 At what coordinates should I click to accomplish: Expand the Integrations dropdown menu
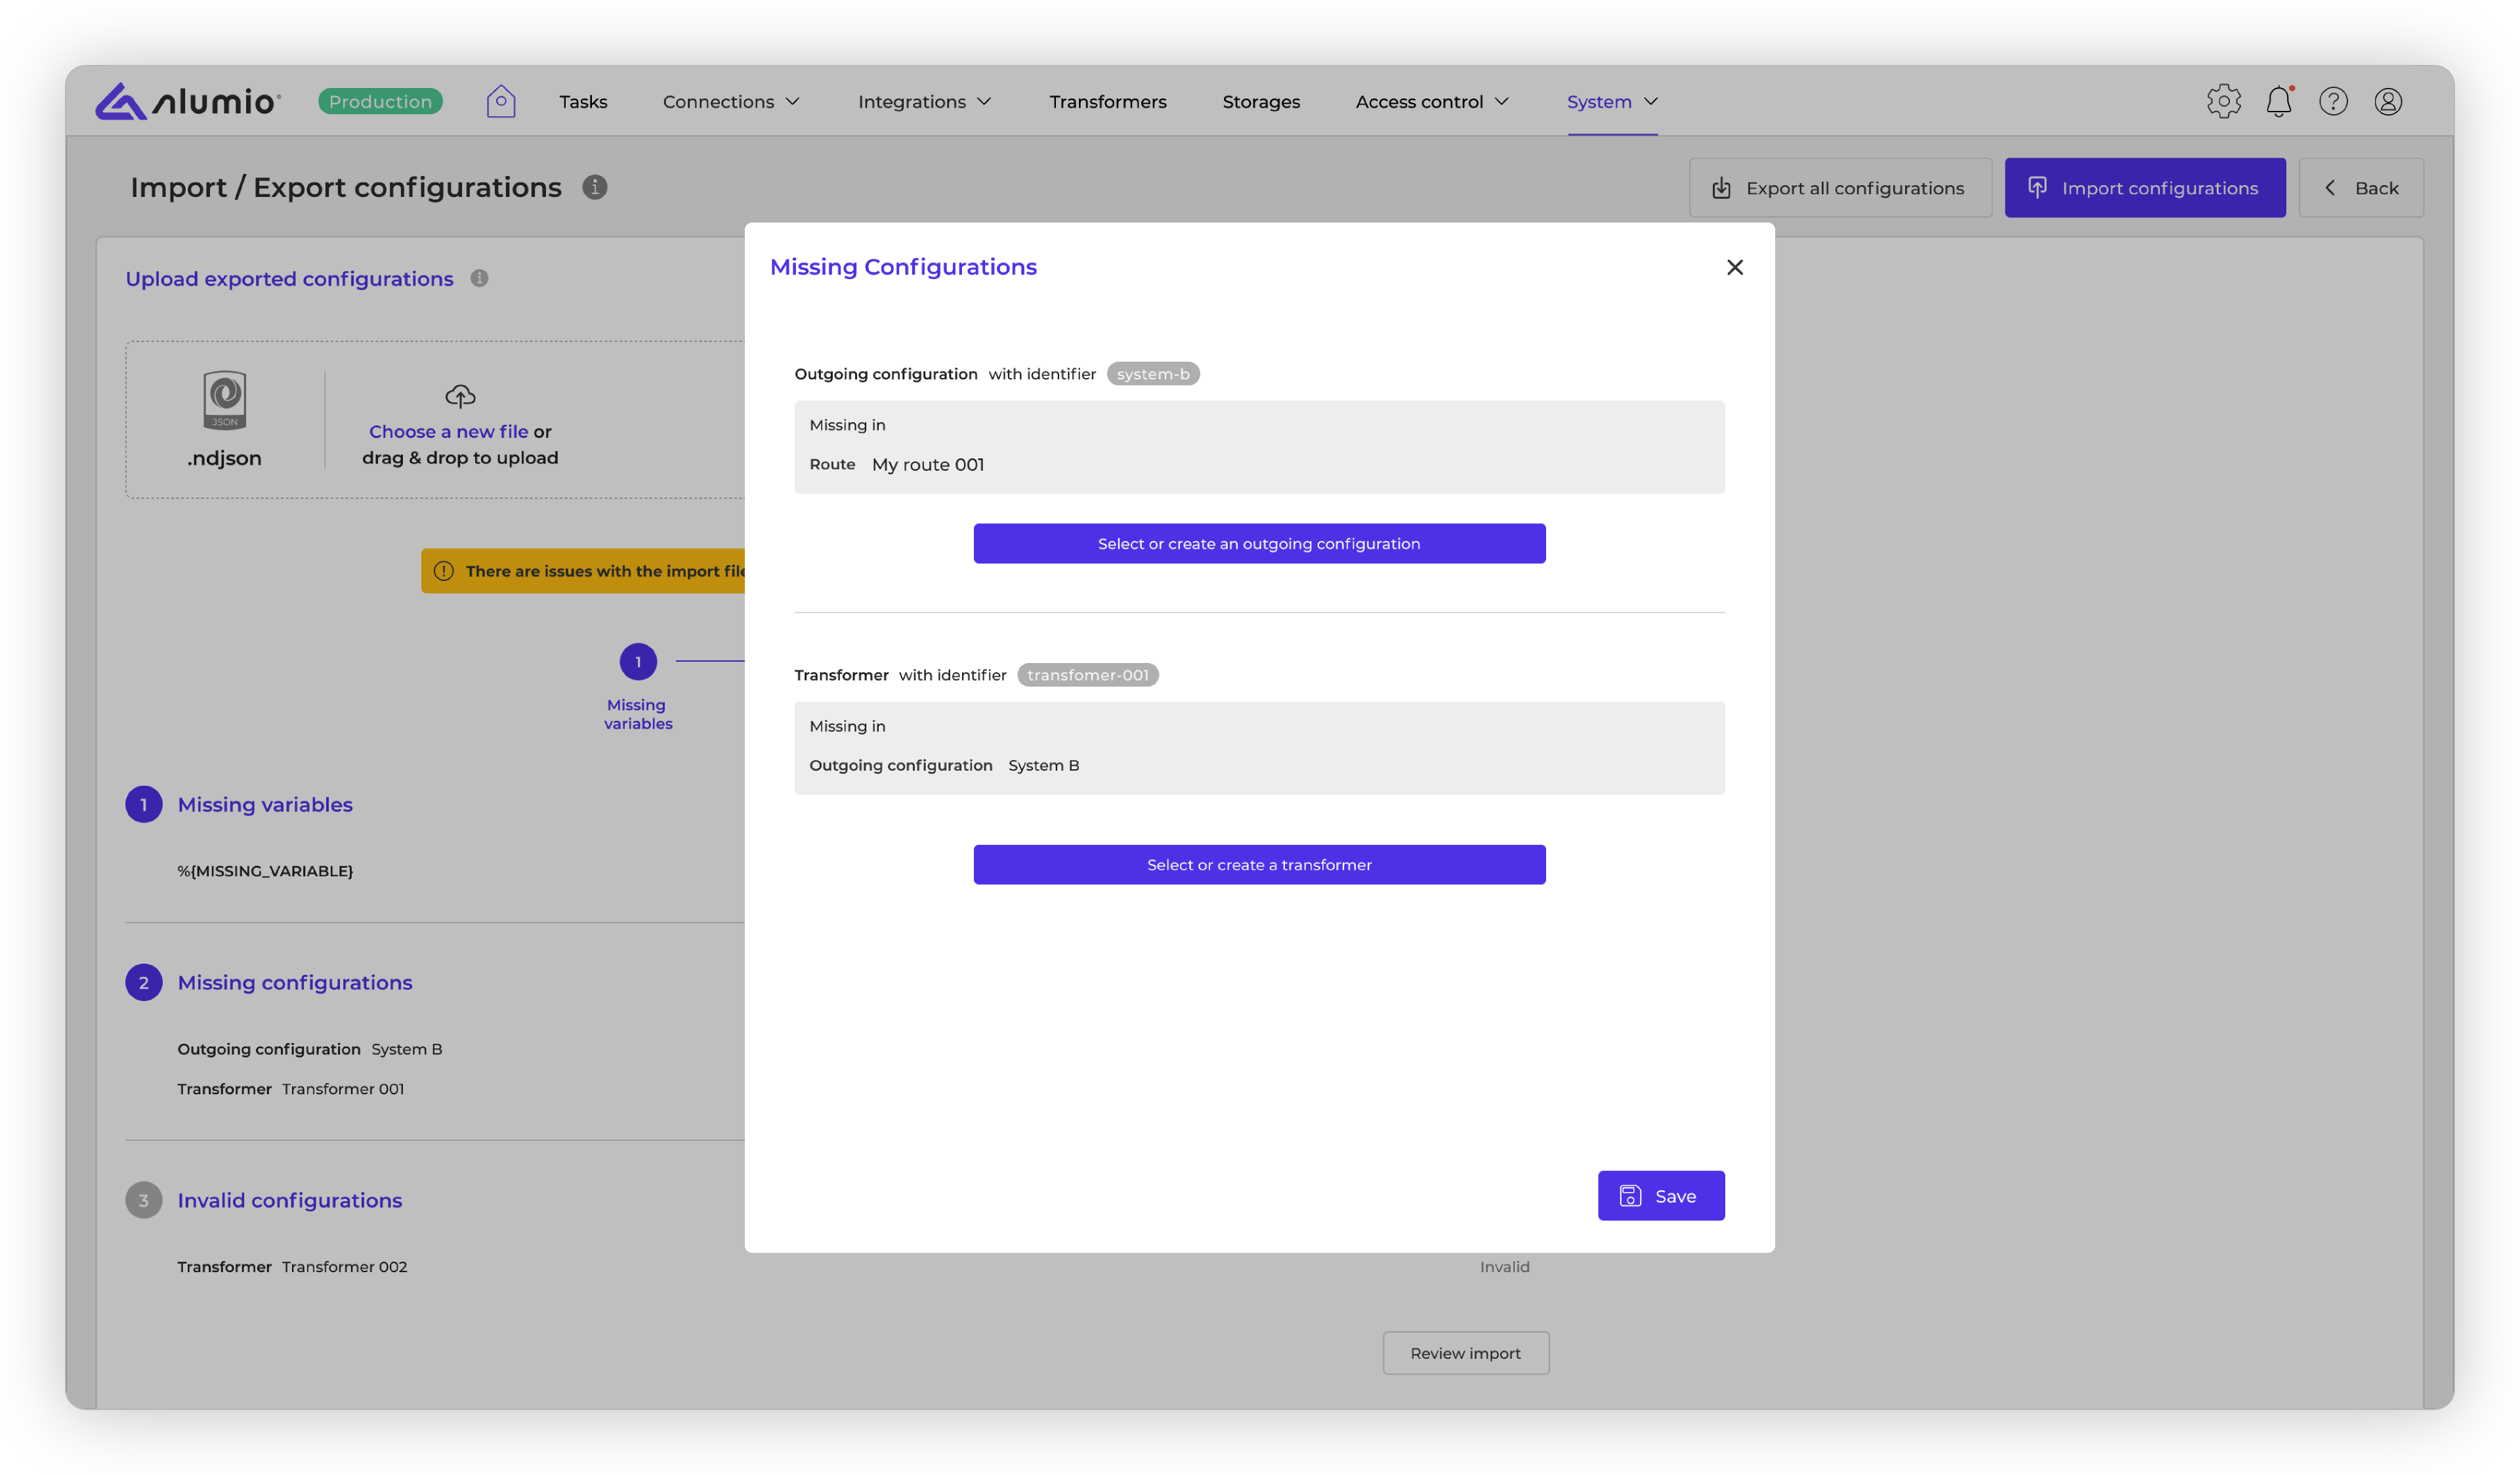click(924, 101)
